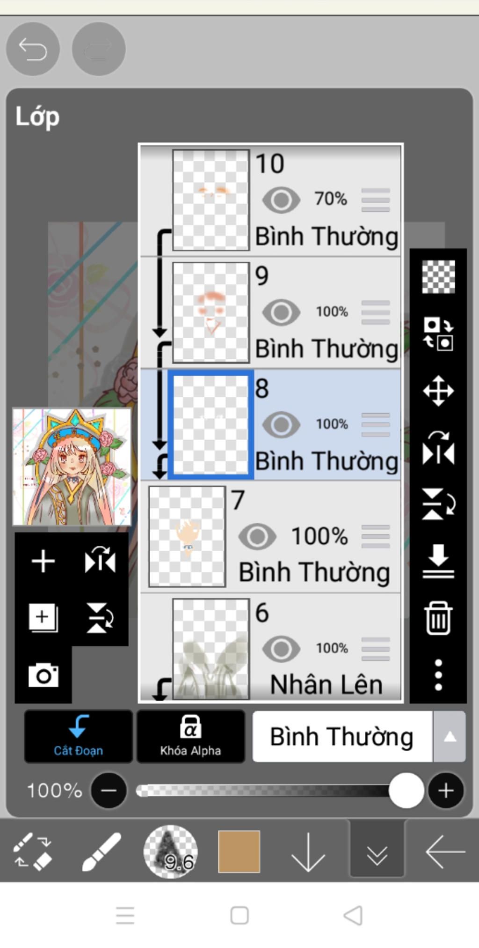Flip layer horizontally in the right sidebar
The height and width of the screenshot is (948, 479).
pos(438,448)
